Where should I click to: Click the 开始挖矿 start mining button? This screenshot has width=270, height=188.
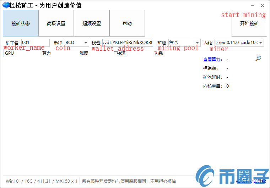coord(249,23)
